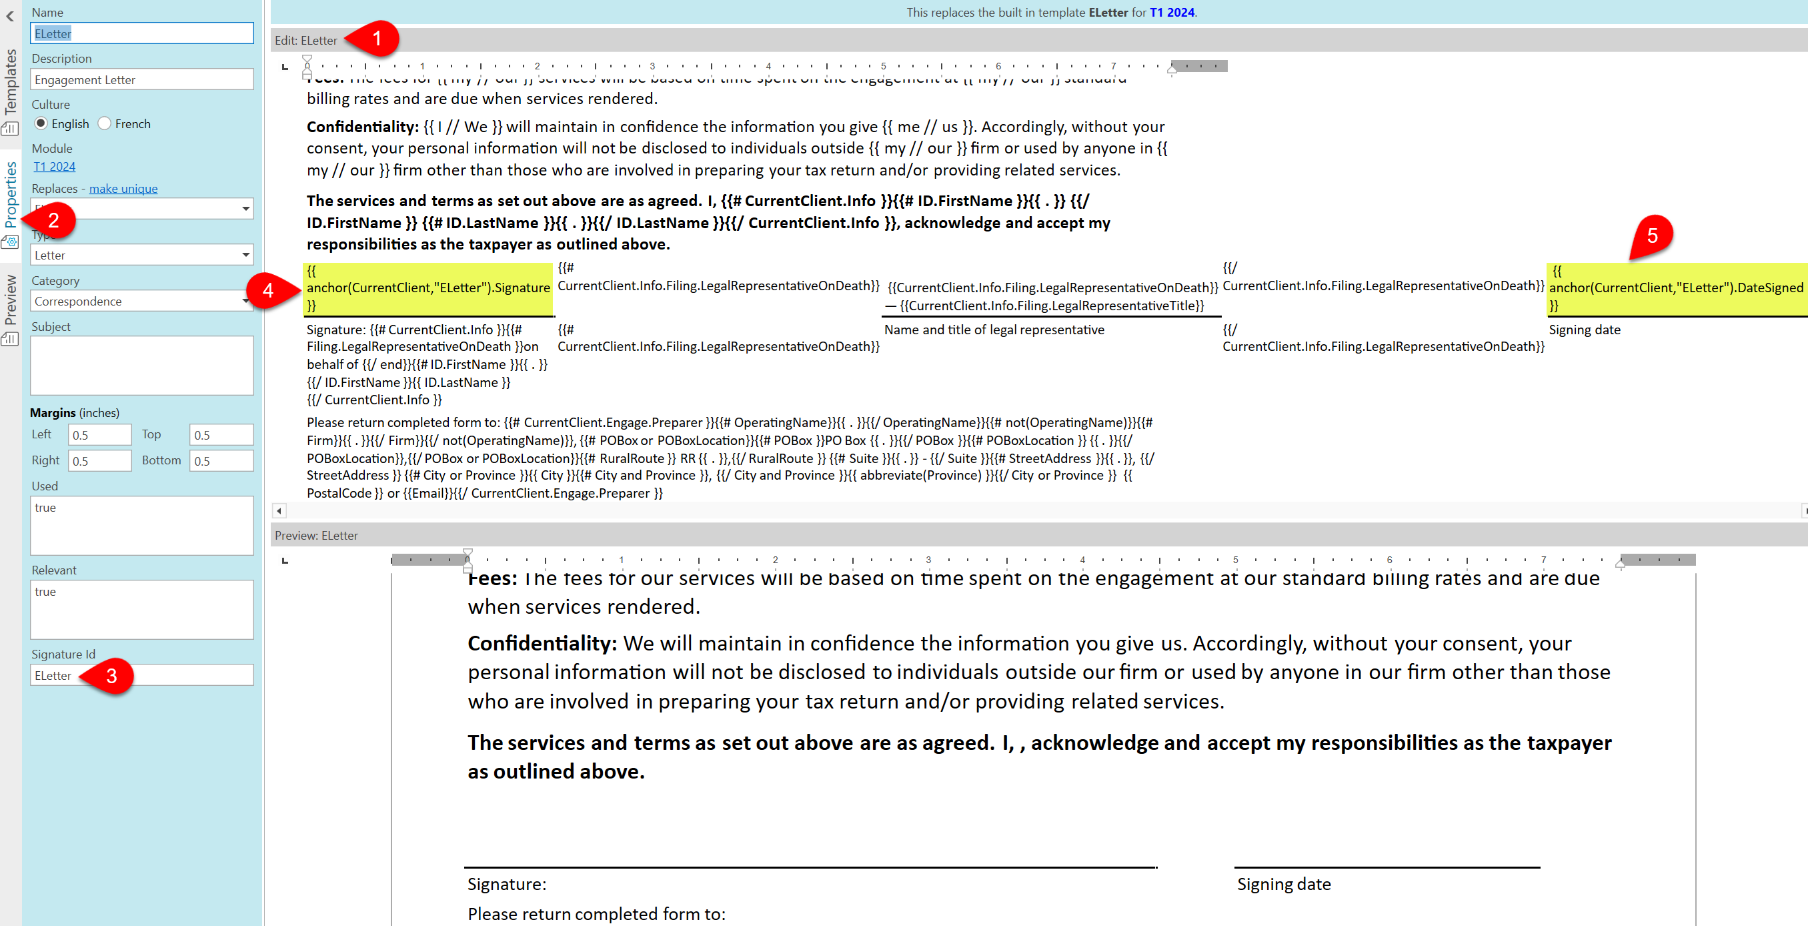Click the Margins (inches) label
Image resolution: width=1808 pixels, height=926 pixels.
(x=75, y=413)
